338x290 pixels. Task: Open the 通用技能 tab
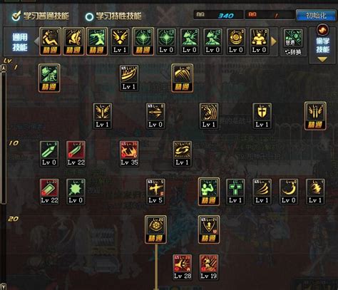(20, 42)
